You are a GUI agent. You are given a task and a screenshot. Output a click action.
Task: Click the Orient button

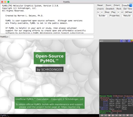(117, 5)
